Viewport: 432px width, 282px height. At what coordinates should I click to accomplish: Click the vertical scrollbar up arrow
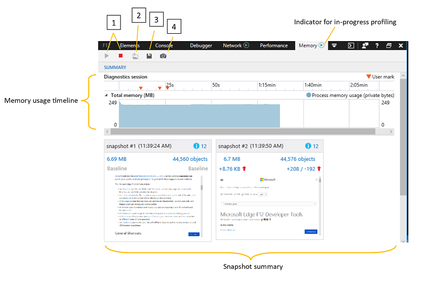403,75
